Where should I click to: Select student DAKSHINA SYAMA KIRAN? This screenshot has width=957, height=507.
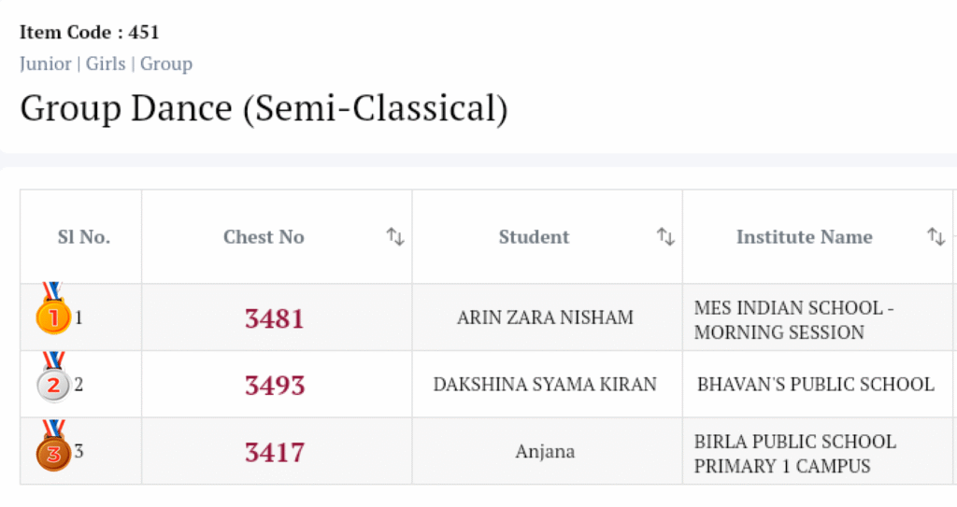click(x=545, y=385)
